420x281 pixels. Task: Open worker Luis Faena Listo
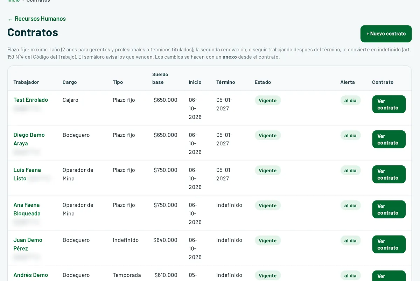pos(27,174)
